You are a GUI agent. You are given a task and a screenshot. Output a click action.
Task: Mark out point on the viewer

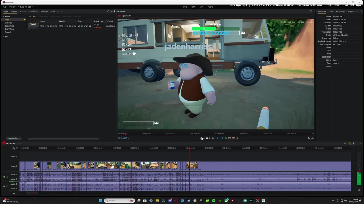222,138
